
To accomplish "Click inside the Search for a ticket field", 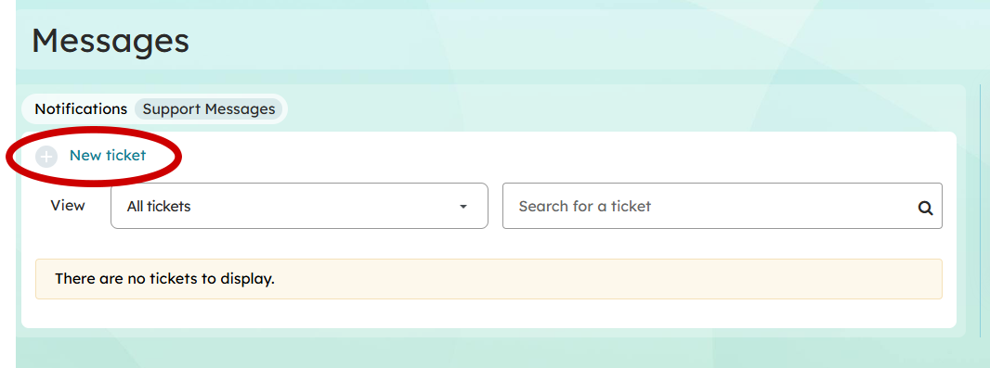I will pyautogui.click(x=723, y=206).
